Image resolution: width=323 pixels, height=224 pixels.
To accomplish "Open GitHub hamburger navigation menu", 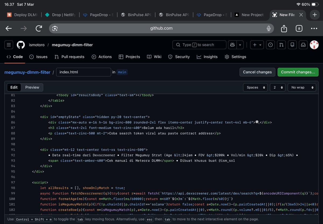I will (9, 45).
